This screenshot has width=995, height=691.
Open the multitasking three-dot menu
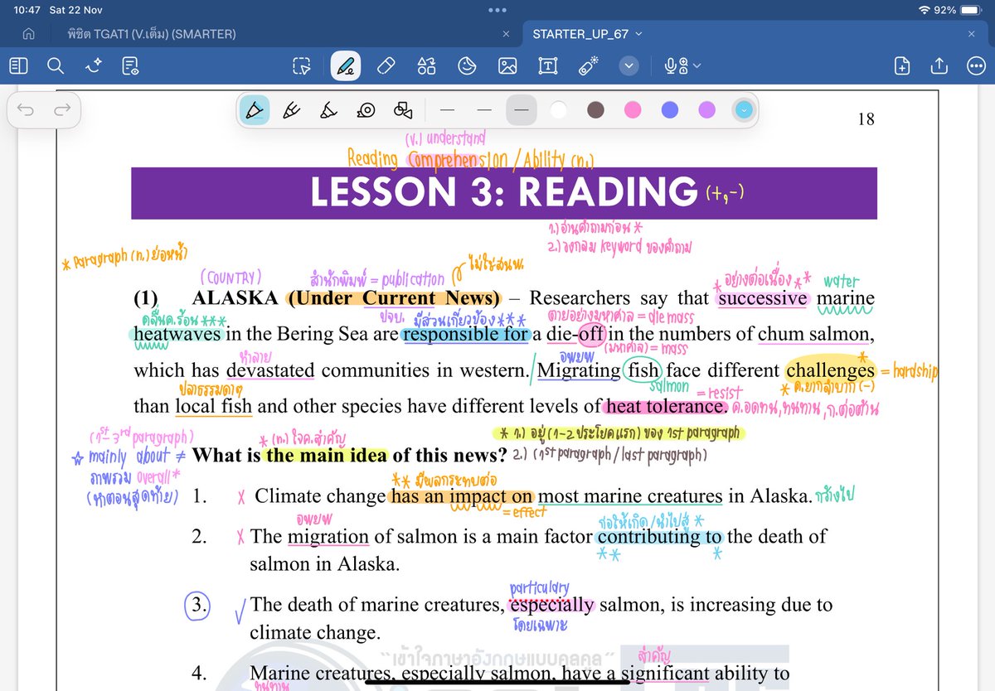498,10
